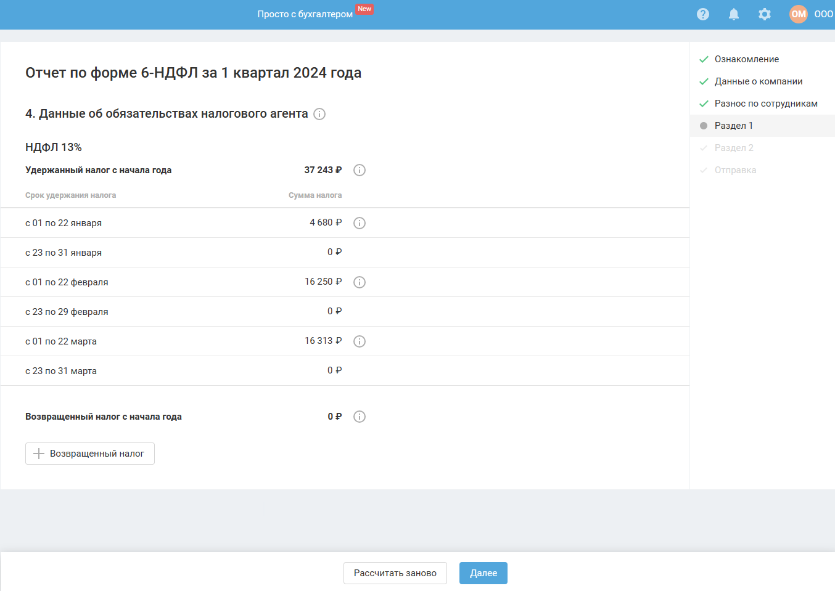Select the с 23 по 29 февраля row
Viewport: 835px width, 591px height.
tap(345, 312)
